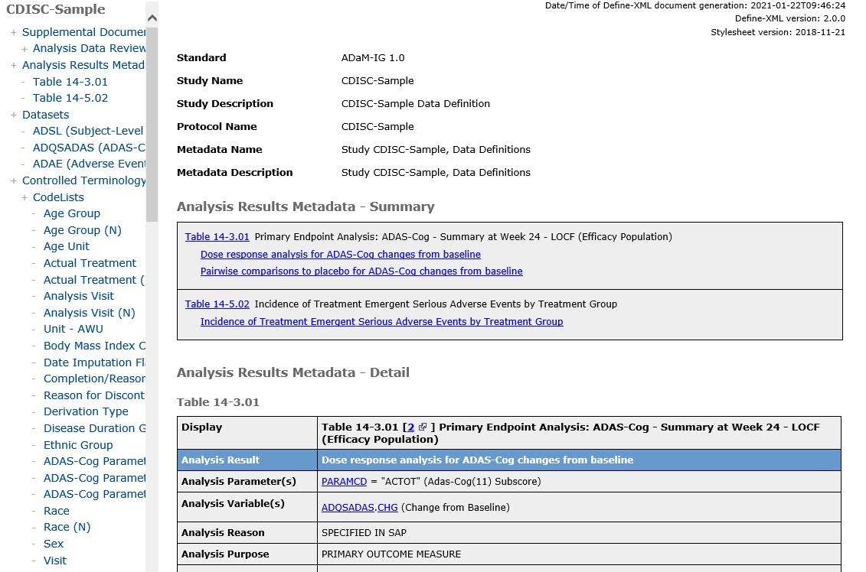
Task: Click 'PRIMARY OUTCOME MEASURE' cell text
Action: 391,554
